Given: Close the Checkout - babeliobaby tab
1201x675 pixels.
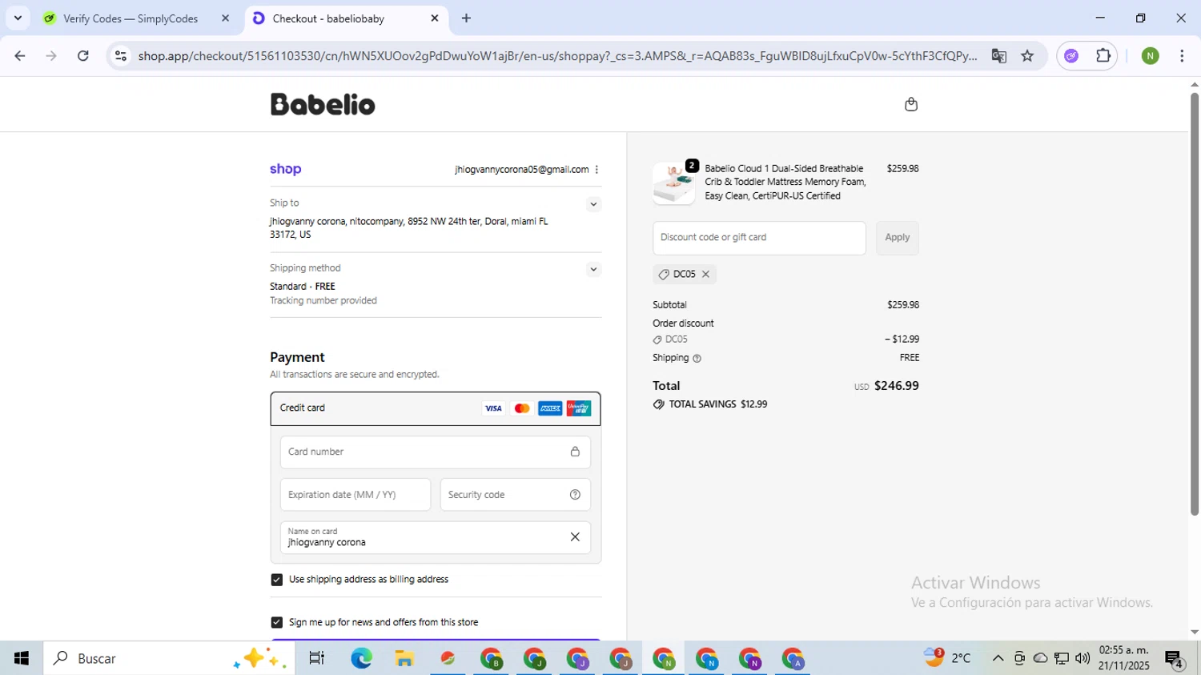Looking at the screenshot, I should [435, 18].
